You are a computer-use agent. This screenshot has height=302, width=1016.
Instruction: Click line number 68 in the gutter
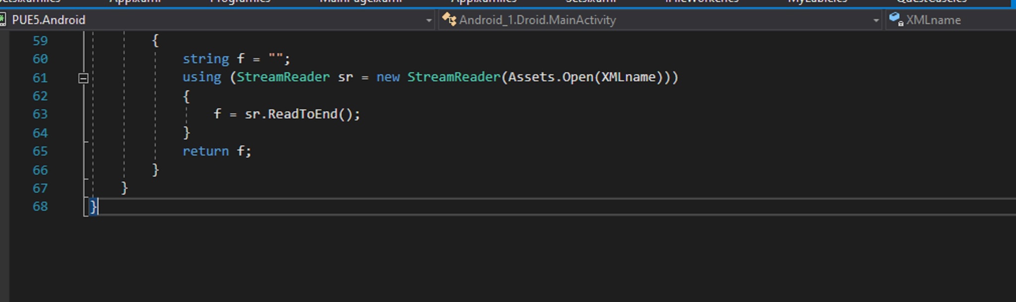coord(40,206)
